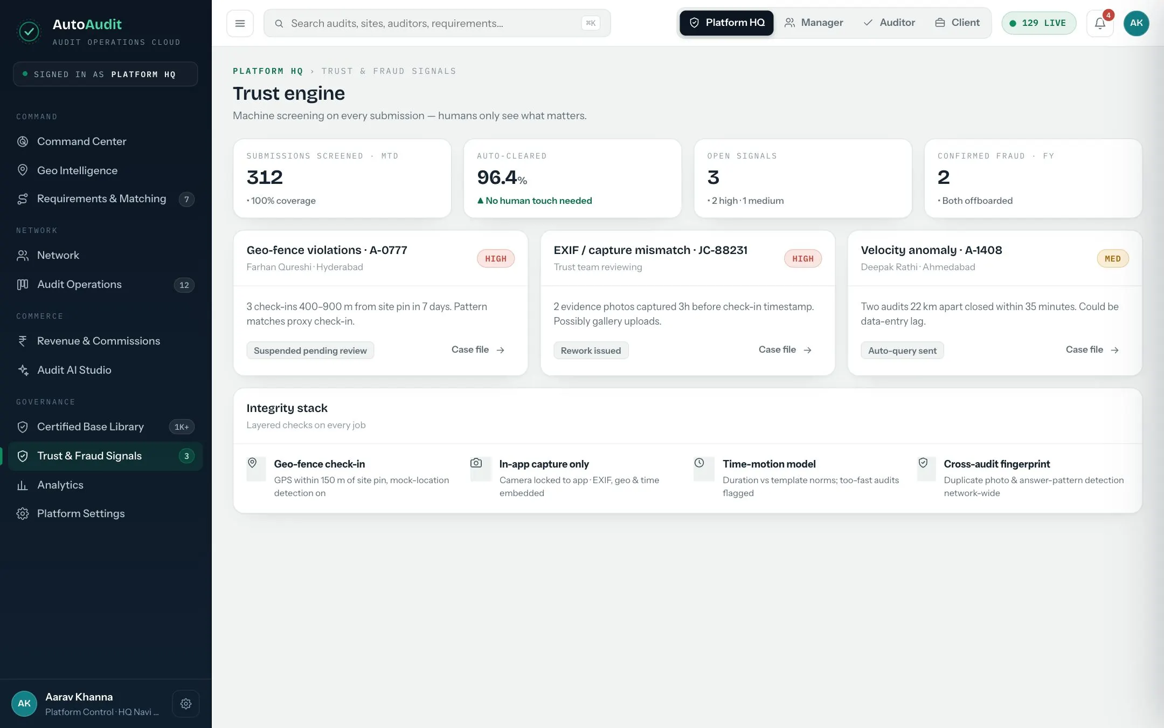Open Case file for EXIF capture mismatch
The height and width of the screenshot is (728, 1164).
point(785,350)
